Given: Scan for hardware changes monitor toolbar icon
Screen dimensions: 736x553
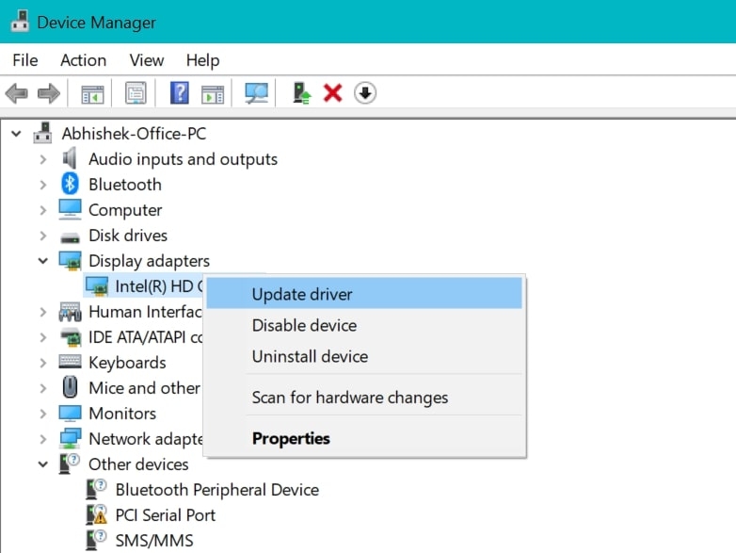Looking at the screenshot, I should point(256,93).
